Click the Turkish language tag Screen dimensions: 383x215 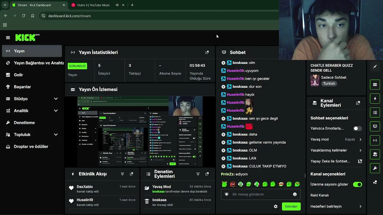[x=329, y=84]
